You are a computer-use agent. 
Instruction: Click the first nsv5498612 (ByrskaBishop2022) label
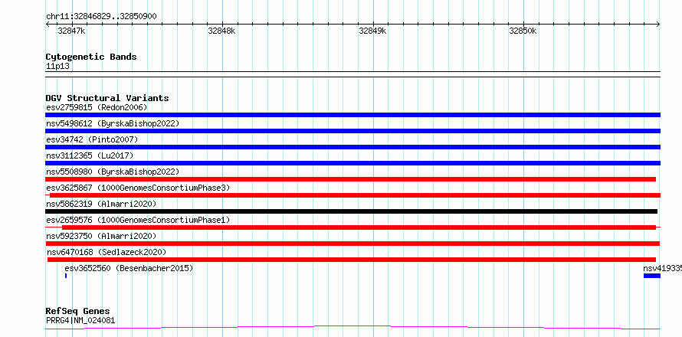113,123
